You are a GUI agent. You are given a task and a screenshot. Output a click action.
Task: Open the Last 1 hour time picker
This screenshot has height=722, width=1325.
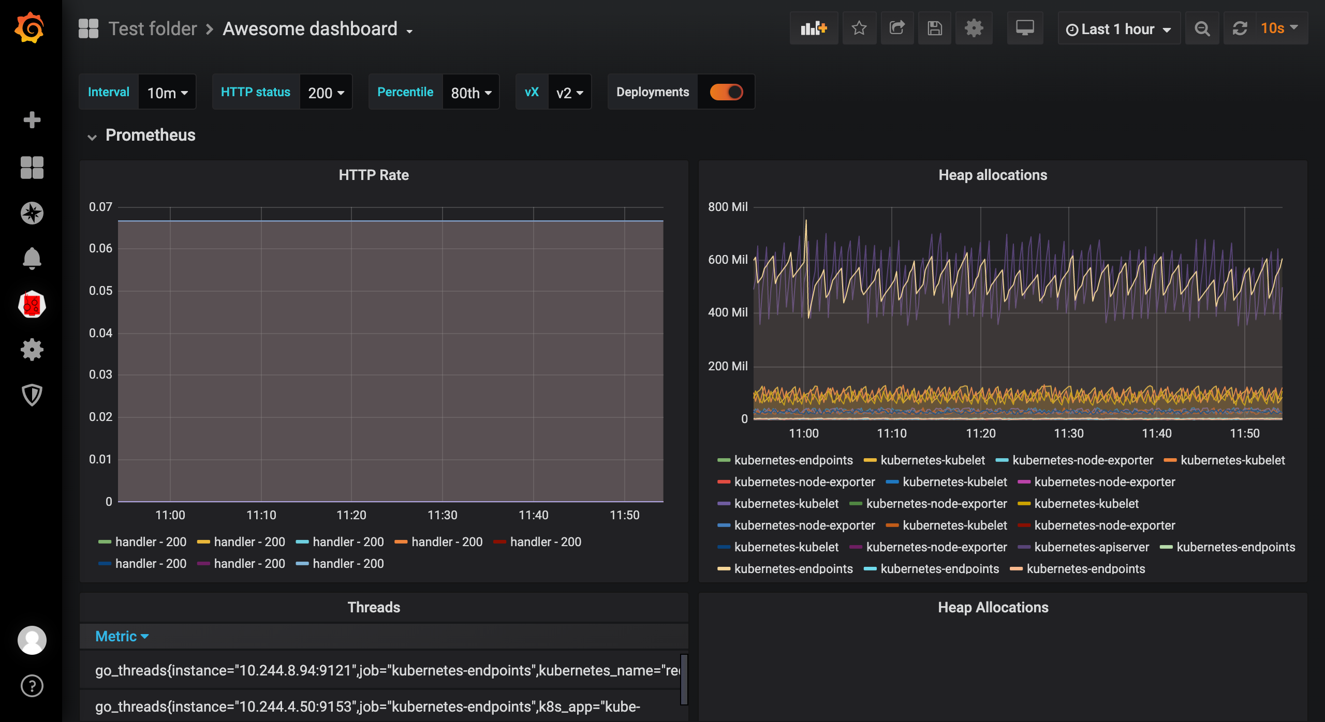[1119, 28]
